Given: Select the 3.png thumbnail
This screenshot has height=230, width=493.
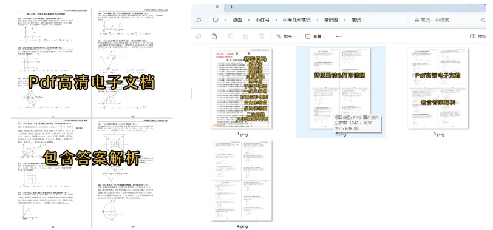Looking at the screenshot, I should (438, 88).
